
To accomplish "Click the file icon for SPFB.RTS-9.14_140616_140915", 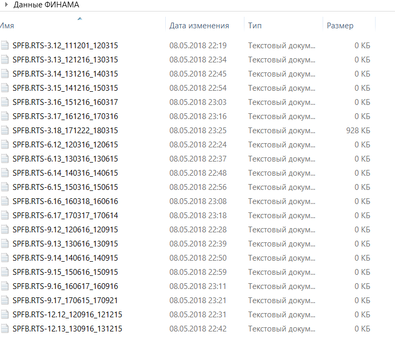I will pyautogui.click(x=5, y=258).
